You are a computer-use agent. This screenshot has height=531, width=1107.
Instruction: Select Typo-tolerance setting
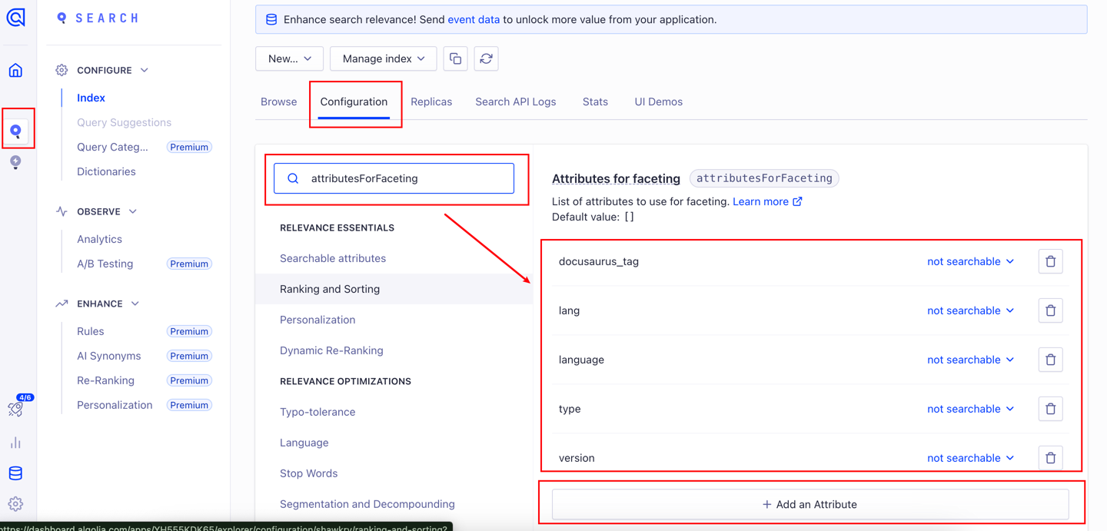[x=317, y=412]
